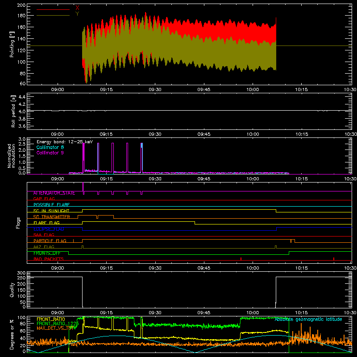Click the 180 tick on the Pointing axis
The height and width of the screenshot is (357, 357).
pos(21,16)
